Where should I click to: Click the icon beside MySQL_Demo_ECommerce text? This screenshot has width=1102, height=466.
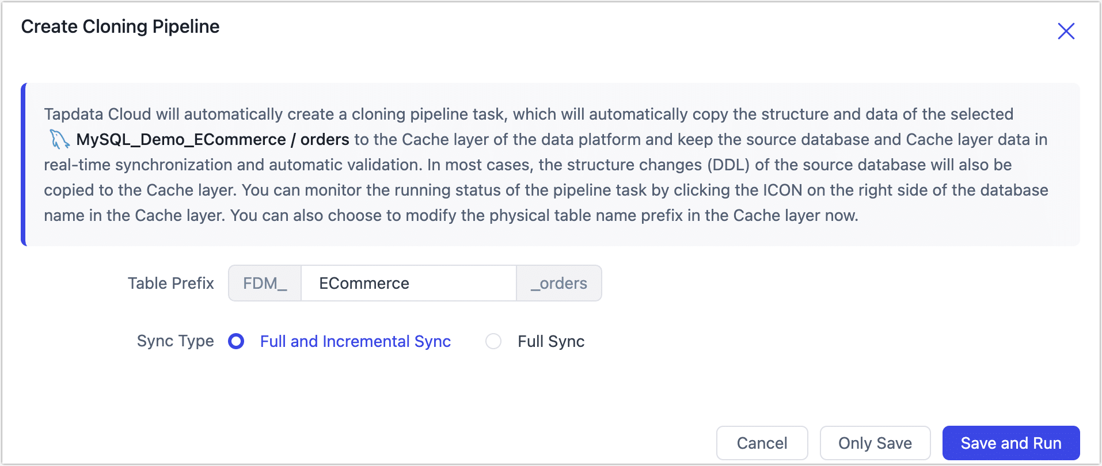pyautogui.click(x=59, y=139)
